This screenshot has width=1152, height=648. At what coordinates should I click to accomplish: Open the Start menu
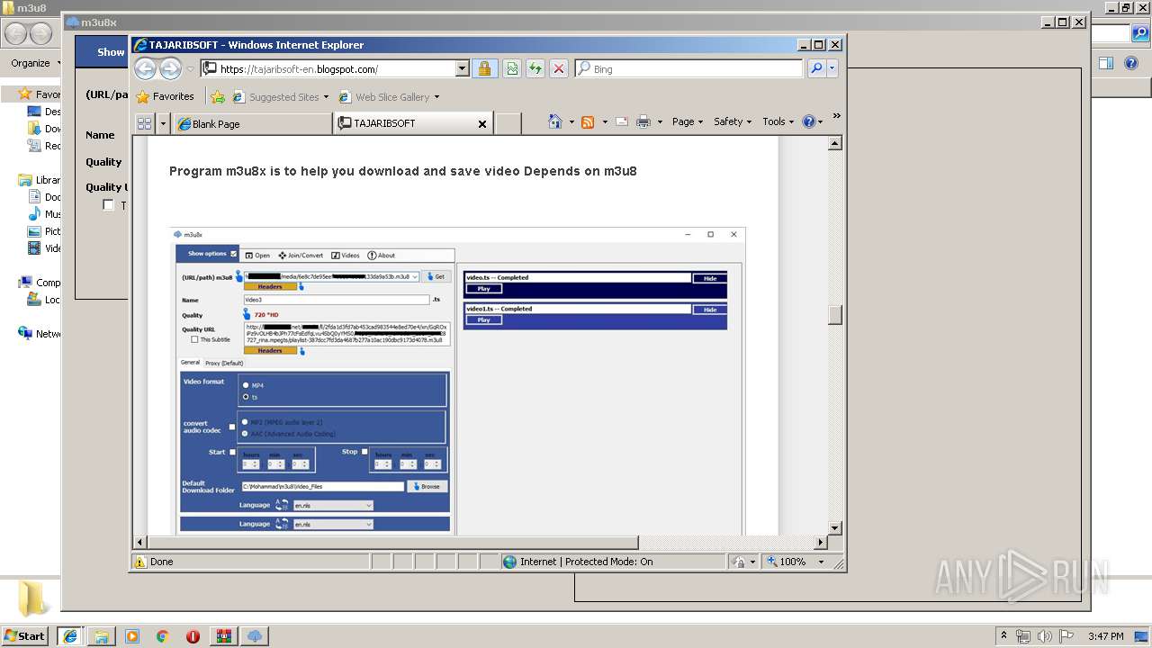(x=24, y=635)
